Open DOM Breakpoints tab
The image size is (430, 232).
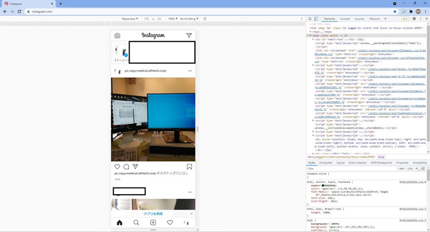click(381, 163)
